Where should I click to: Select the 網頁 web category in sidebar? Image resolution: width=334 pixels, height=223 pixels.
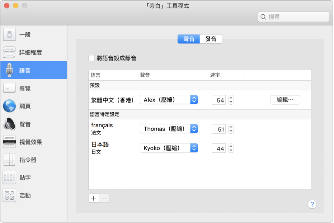click(25, 106)
